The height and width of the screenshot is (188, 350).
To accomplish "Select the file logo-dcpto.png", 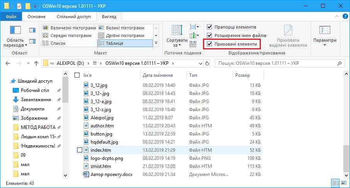I will (107, 158).
